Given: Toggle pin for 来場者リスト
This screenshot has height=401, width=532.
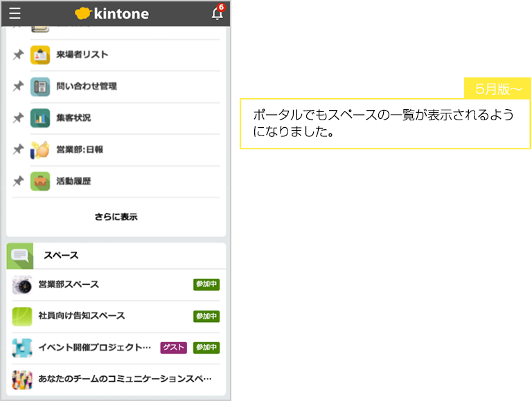Looking at the screenshot, I should click(18, 55).
